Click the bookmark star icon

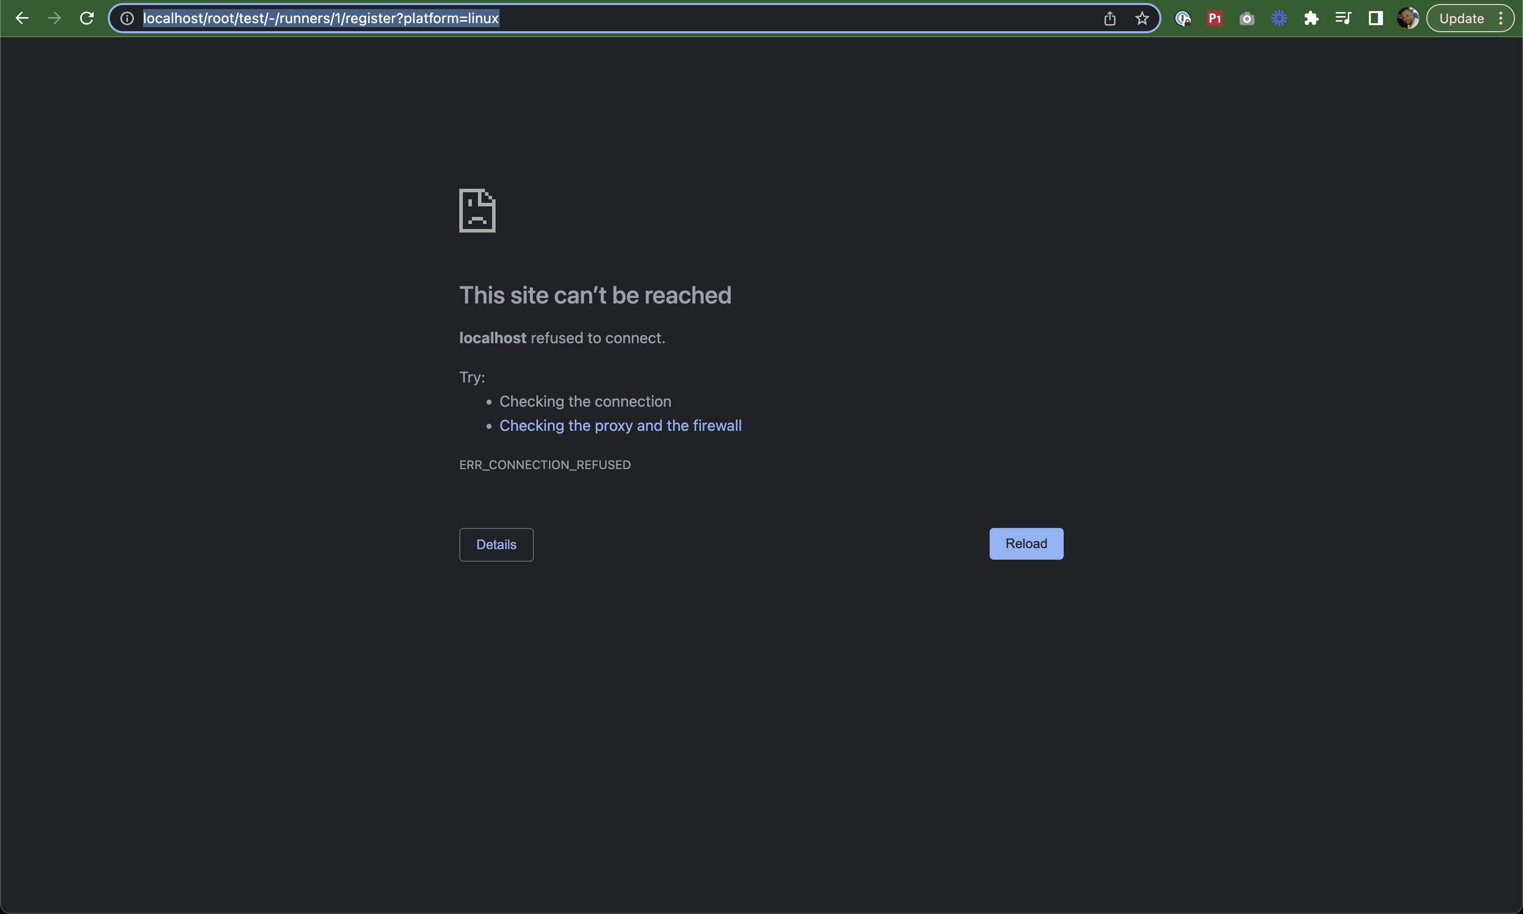(1143, 19)
